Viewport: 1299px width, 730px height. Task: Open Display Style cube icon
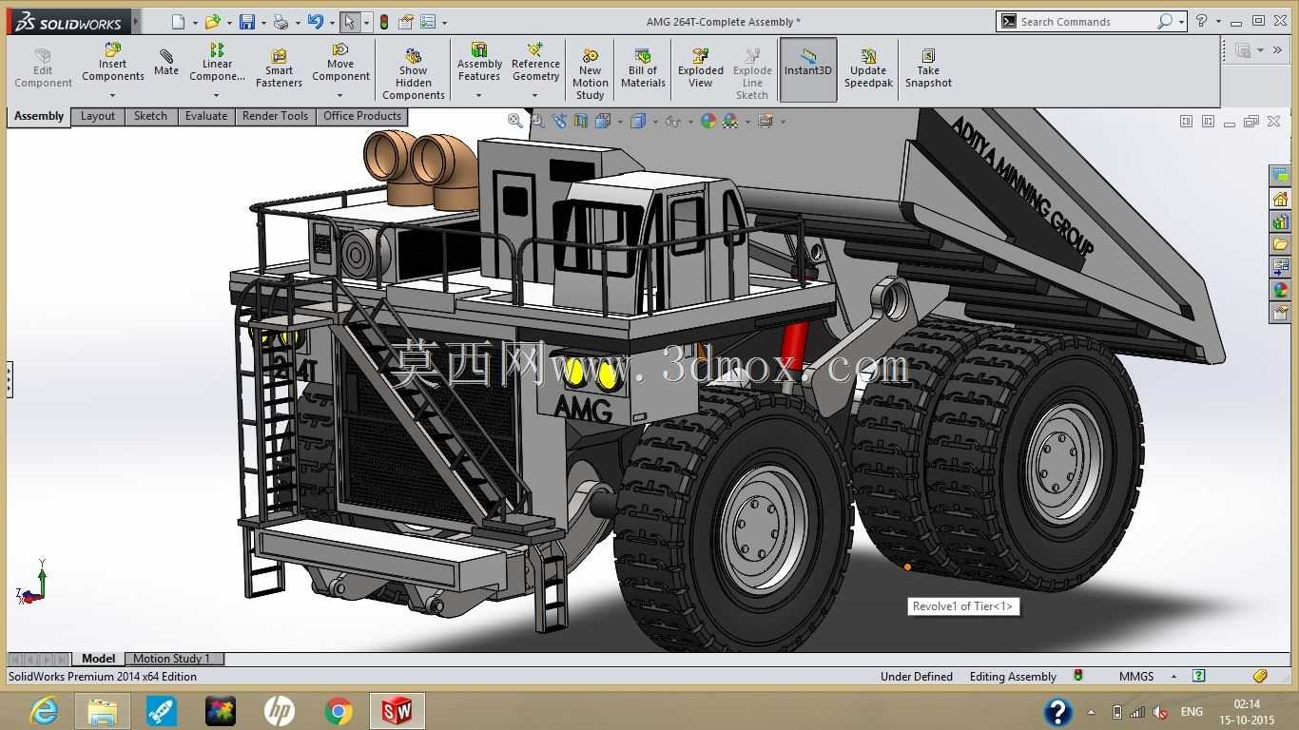point(638,121)
